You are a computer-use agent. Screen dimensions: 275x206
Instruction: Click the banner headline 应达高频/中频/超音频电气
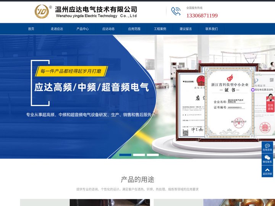pyautogui.click(x=92, y=87)
